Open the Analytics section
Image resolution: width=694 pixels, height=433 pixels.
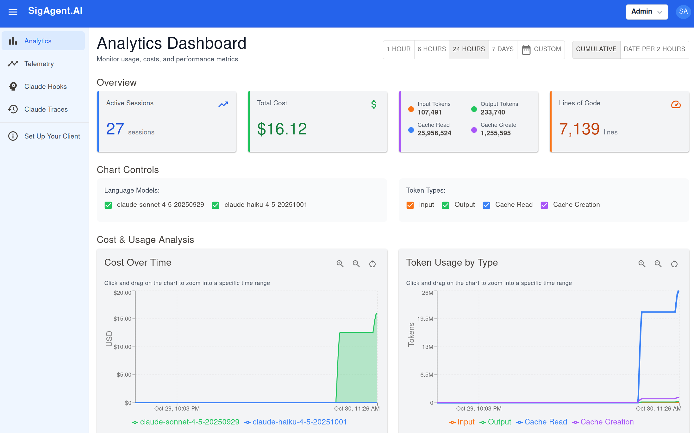tap(38, 40)
